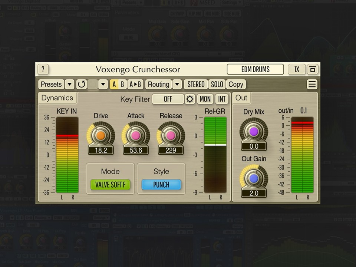Viewport: 356px width, 267px height.
Task: Open the Style PUNCH selector
Action: [x=161, y=185]
